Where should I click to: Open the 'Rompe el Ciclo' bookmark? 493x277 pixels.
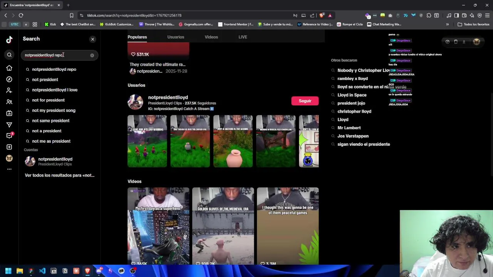pyautogui.click(x=349, y=24)
